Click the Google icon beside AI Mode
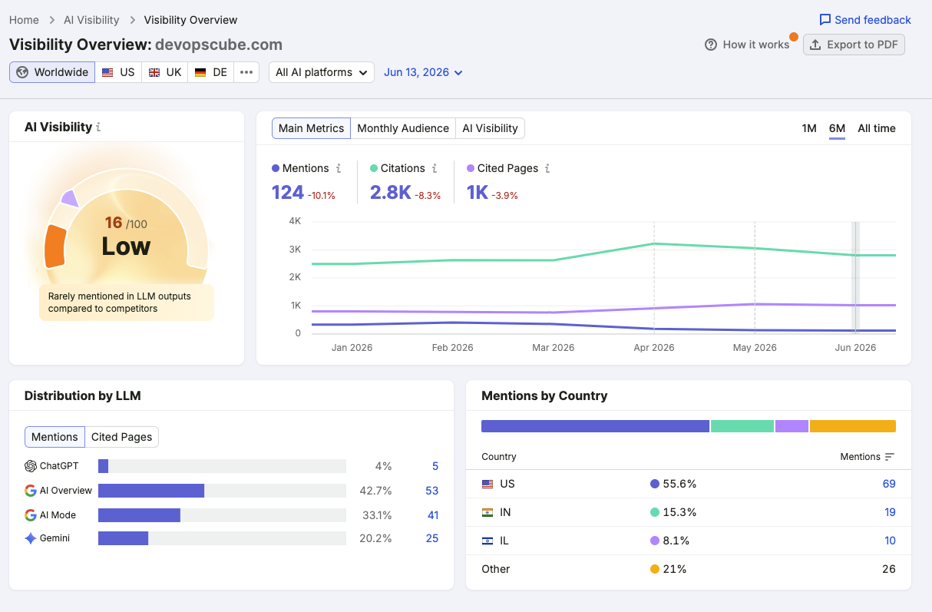The width and height of the screenshot is (932, 612). (x=31, y=515)
